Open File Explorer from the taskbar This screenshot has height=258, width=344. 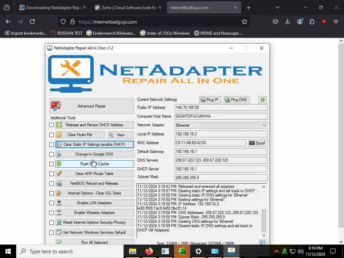[x=132, y=251]
